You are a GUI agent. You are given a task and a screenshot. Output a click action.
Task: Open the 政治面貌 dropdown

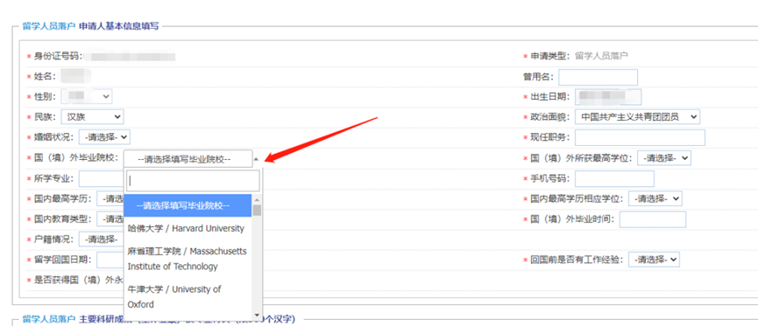[x=637, y=117]
